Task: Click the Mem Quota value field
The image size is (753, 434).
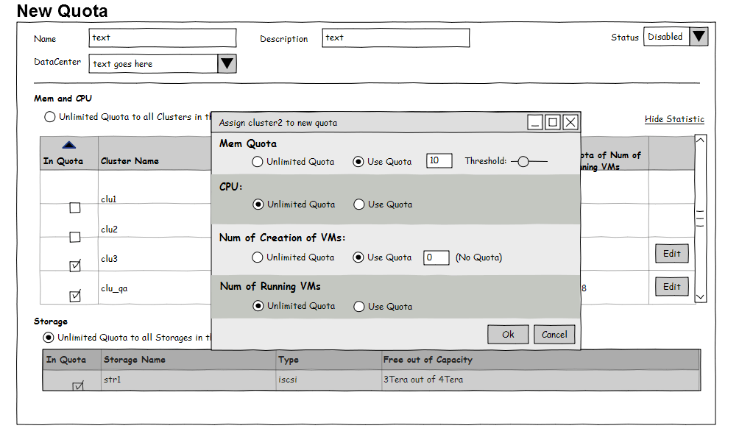Action: pyautogui.click(x=439, y=161)
